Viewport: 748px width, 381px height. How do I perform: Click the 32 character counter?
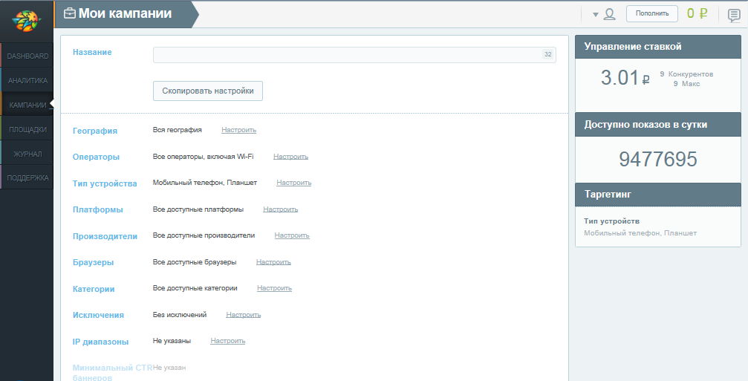click(x=547, y=54)
